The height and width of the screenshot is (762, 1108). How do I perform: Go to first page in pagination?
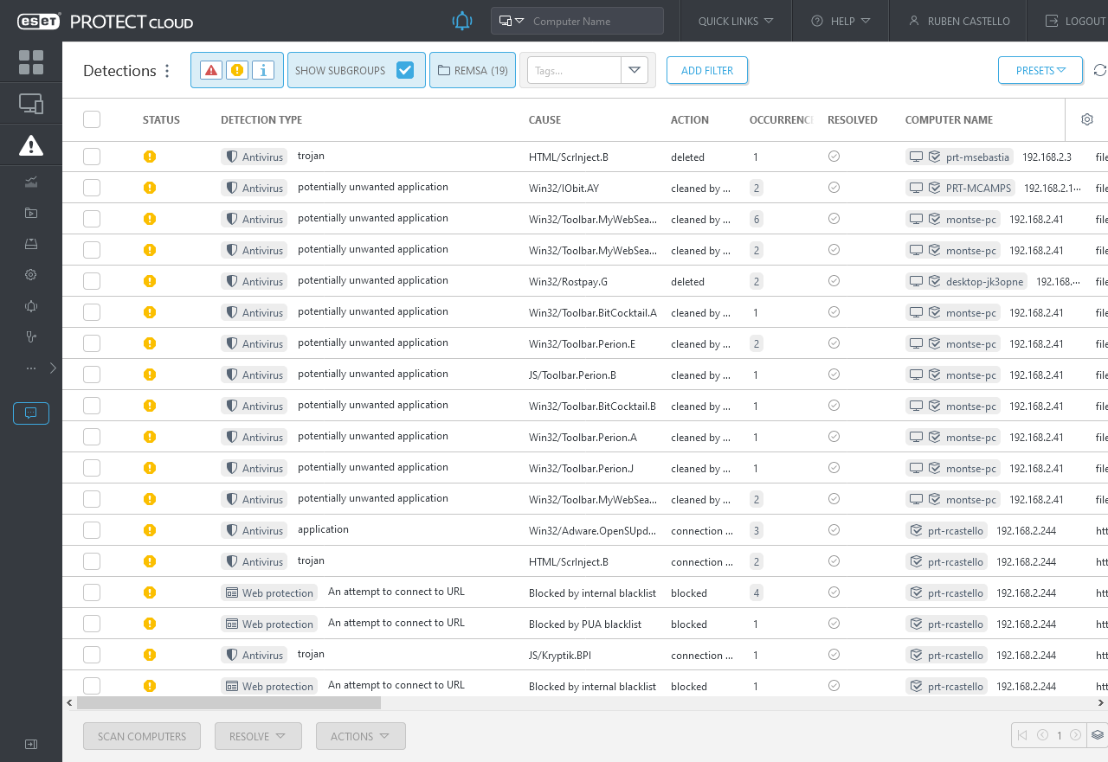pyautogui.click(x=1022, y=736)
